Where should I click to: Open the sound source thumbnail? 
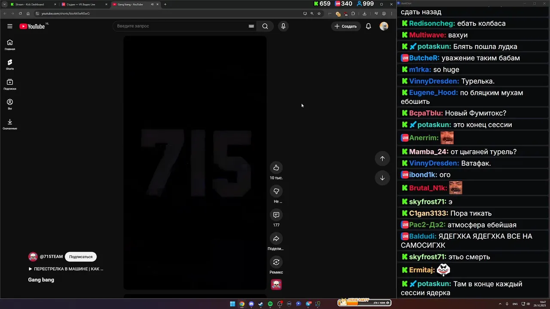[x=276, y=285]
